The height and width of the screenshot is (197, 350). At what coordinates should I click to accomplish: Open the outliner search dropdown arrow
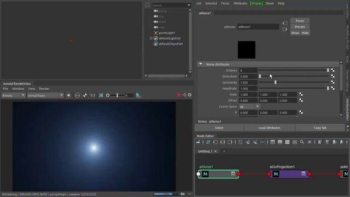[189, 5]
